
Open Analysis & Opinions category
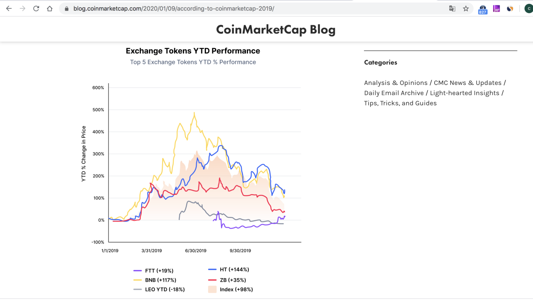[x=396, y=83]
